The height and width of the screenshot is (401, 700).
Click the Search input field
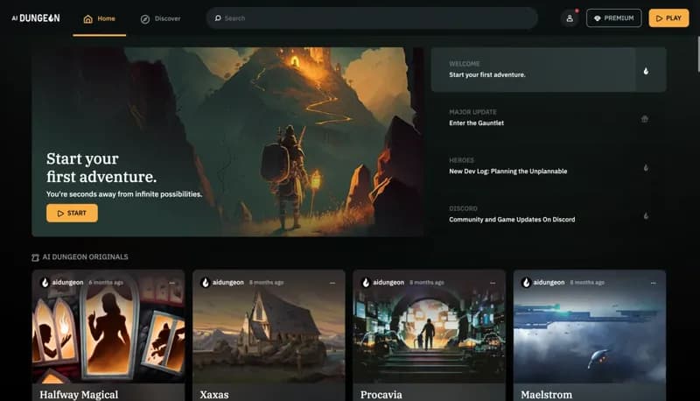pyautogui.click(x=372, y=18)
